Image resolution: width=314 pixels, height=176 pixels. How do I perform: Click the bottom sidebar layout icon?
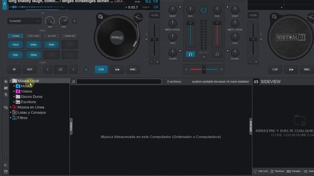pos(5,172)
